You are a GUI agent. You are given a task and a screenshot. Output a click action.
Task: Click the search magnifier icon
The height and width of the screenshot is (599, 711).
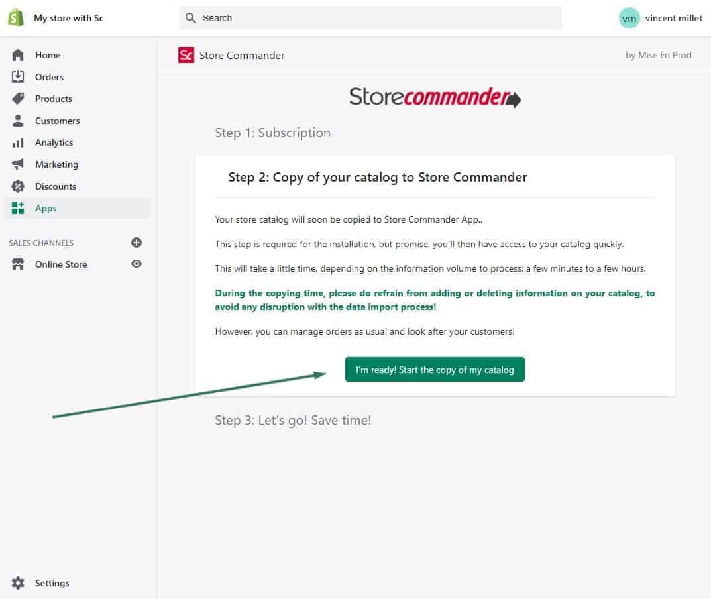[x=190, y=18]
